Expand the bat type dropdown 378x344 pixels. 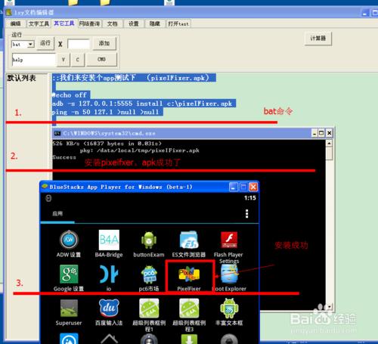click(31, 45)
